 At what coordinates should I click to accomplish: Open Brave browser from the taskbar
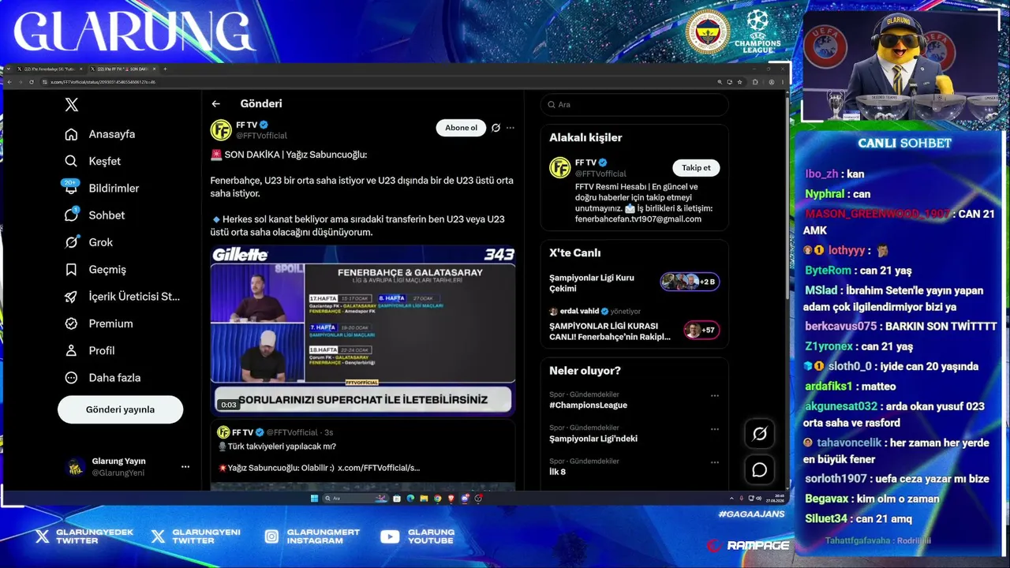click(x=451, y=499)
